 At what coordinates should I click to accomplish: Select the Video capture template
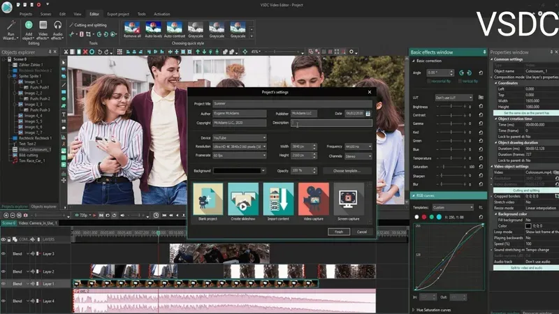coord(314,202)
